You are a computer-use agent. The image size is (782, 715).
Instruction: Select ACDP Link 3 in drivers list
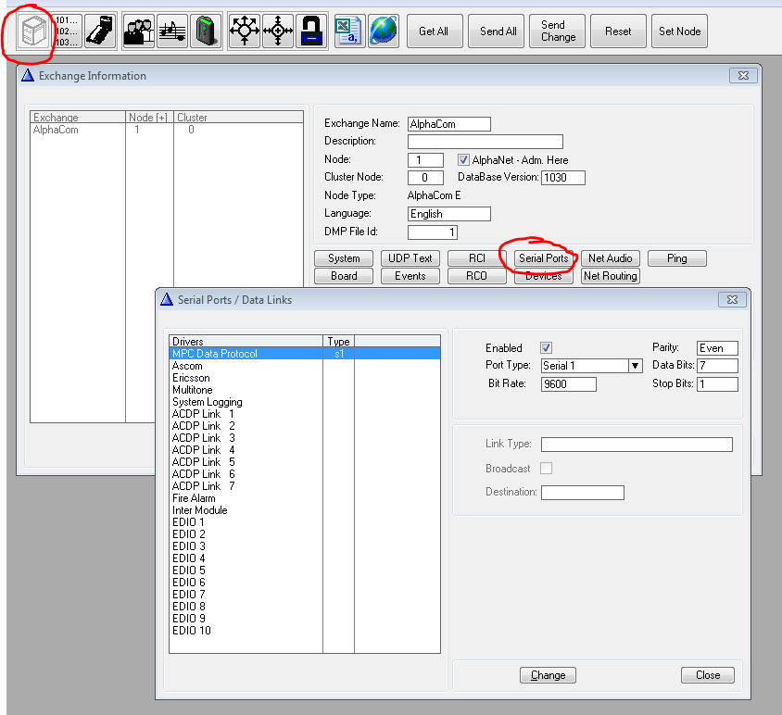(x=204, y=438)
